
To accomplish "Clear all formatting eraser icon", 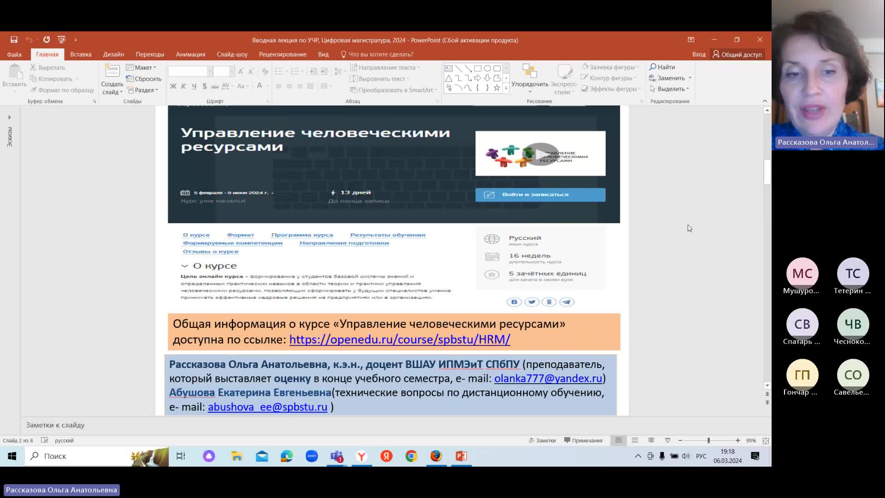I will pyautogui.click(x=265, y=71).
